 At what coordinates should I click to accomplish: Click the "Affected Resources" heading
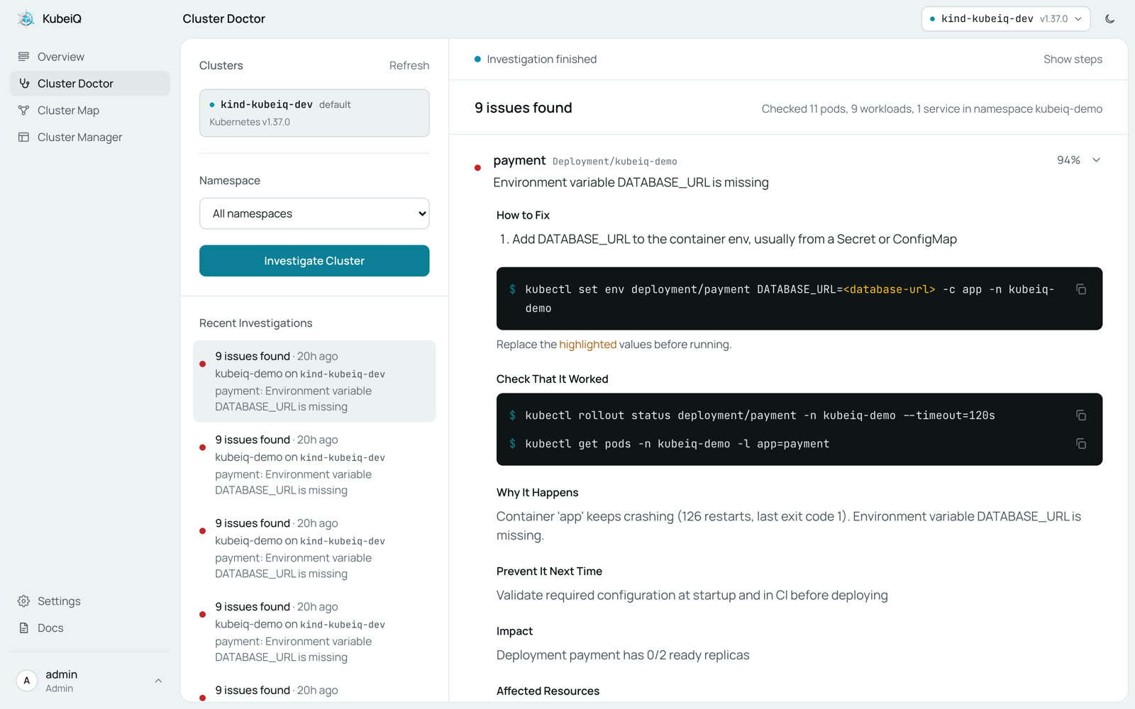point(548,691)
